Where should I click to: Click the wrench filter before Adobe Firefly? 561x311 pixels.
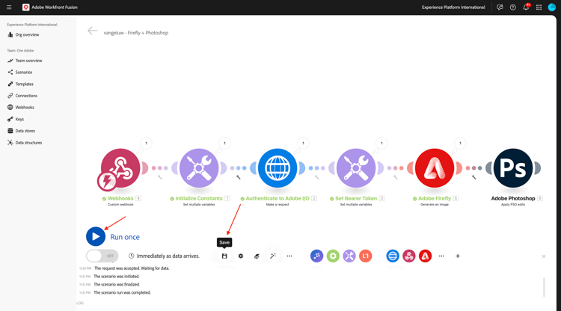(x=396, y=177)
